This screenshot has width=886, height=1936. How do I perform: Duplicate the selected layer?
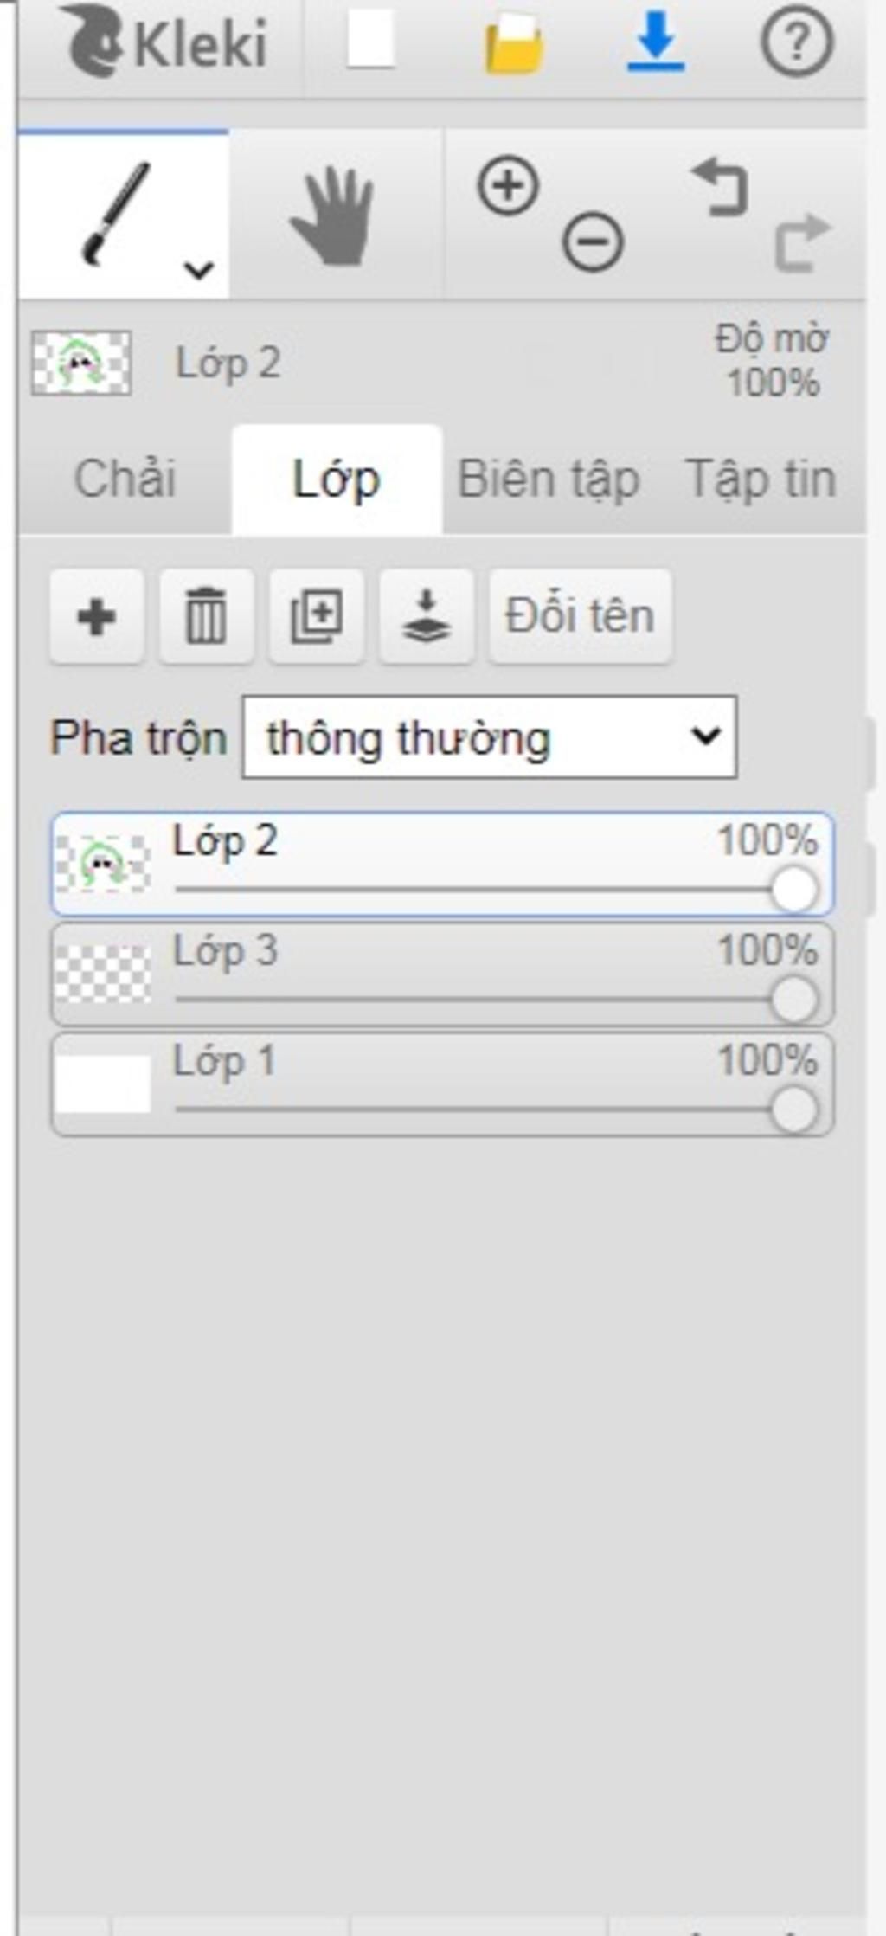coord(317,616)
